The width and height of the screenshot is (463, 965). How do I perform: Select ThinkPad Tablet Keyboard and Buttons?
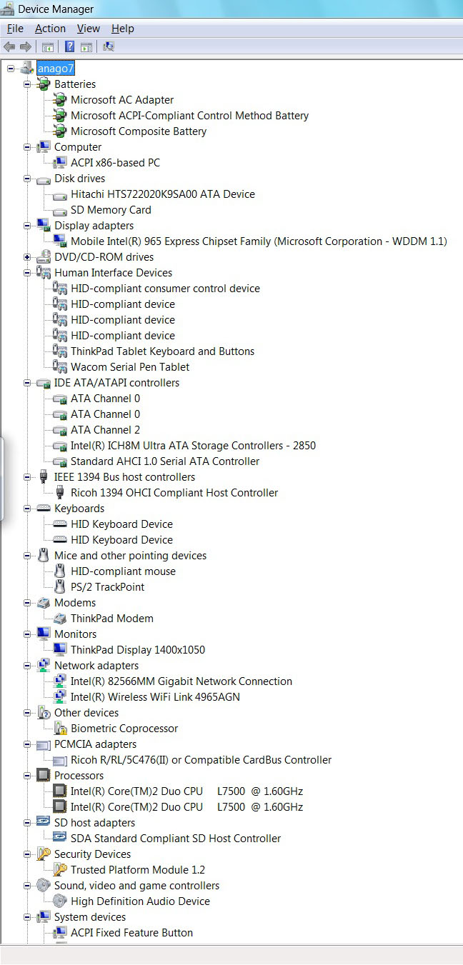click(162, 351)
